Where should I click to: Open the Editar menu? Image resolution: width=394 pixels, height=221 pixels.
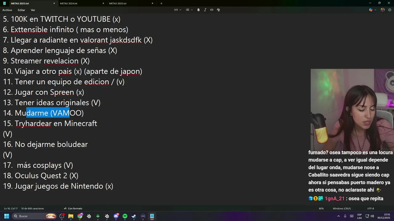(x=21, y=10)
